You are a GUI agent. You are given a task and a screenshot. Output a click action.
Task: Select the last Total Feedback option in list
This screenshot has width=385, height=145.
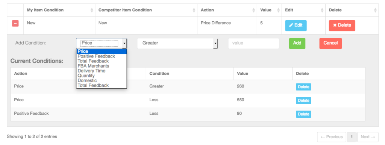tap(102, 86)
